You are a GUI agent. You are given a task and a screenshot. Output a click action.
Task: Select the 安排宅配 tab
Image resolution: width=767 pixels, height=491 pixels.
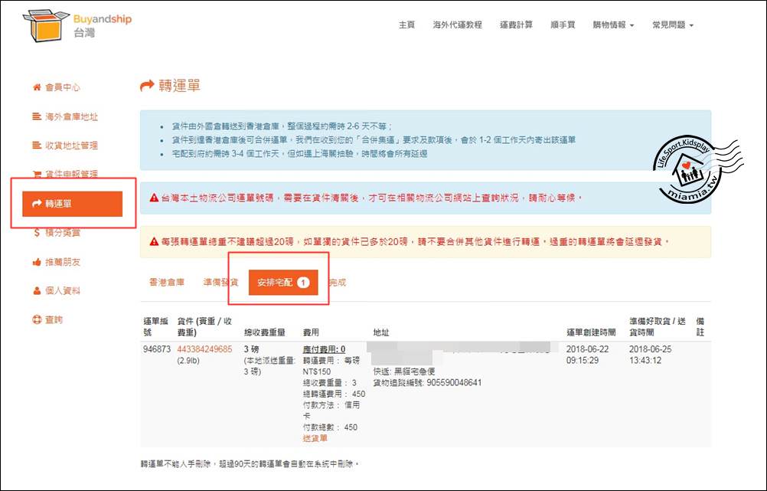pos(282,283)
